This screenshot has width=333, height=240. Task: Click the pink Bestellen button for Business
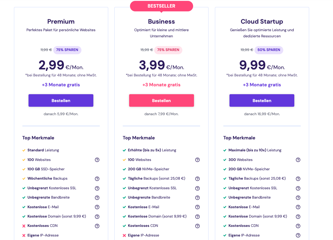[x=161, y=101]
